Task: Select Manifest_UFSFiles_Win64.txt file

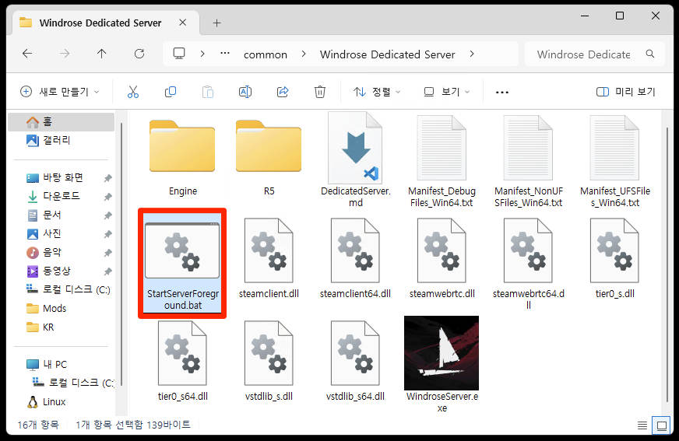Action: [615, 161]
